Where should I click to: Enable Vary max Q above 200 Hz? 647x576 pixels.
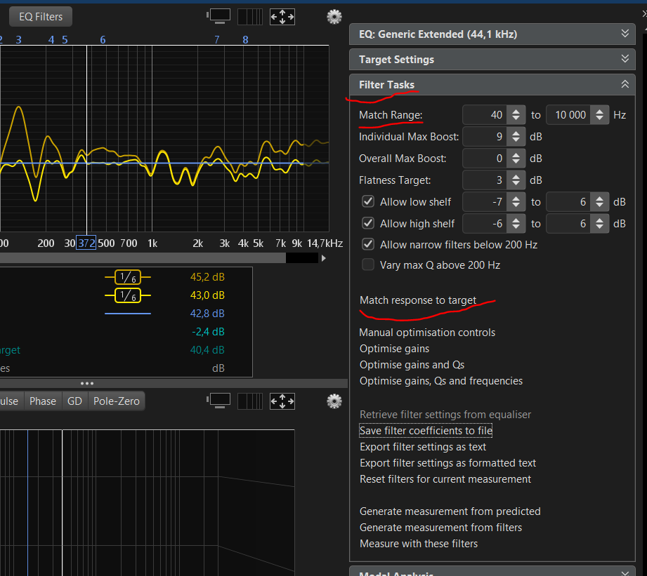[368, 264]
